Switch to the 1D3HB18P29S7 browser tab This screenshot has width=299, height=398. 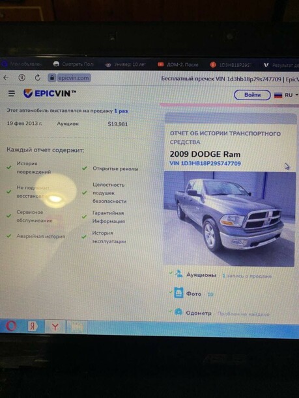(x=231, y=65)
